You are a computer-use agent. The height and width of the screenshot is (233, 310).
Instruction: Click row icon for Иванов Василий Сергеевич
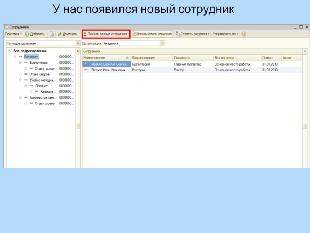point(86,64)
